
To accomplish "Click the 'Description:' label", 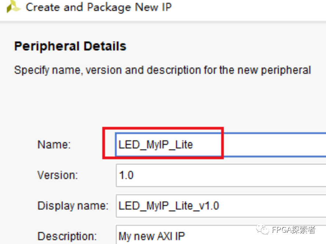I will coord(67,236).
